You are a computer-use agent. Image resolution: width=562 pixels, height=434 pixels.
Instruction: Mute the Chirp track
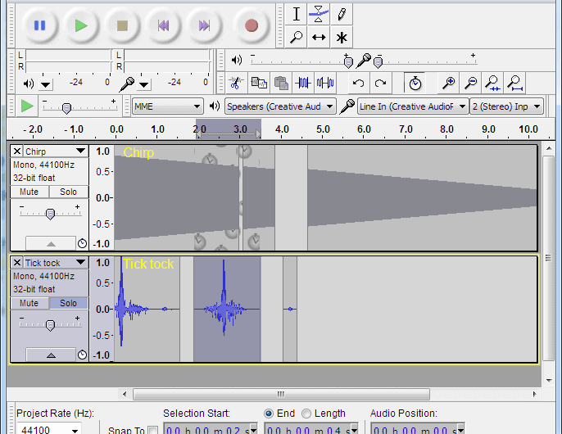click(29, 192)
